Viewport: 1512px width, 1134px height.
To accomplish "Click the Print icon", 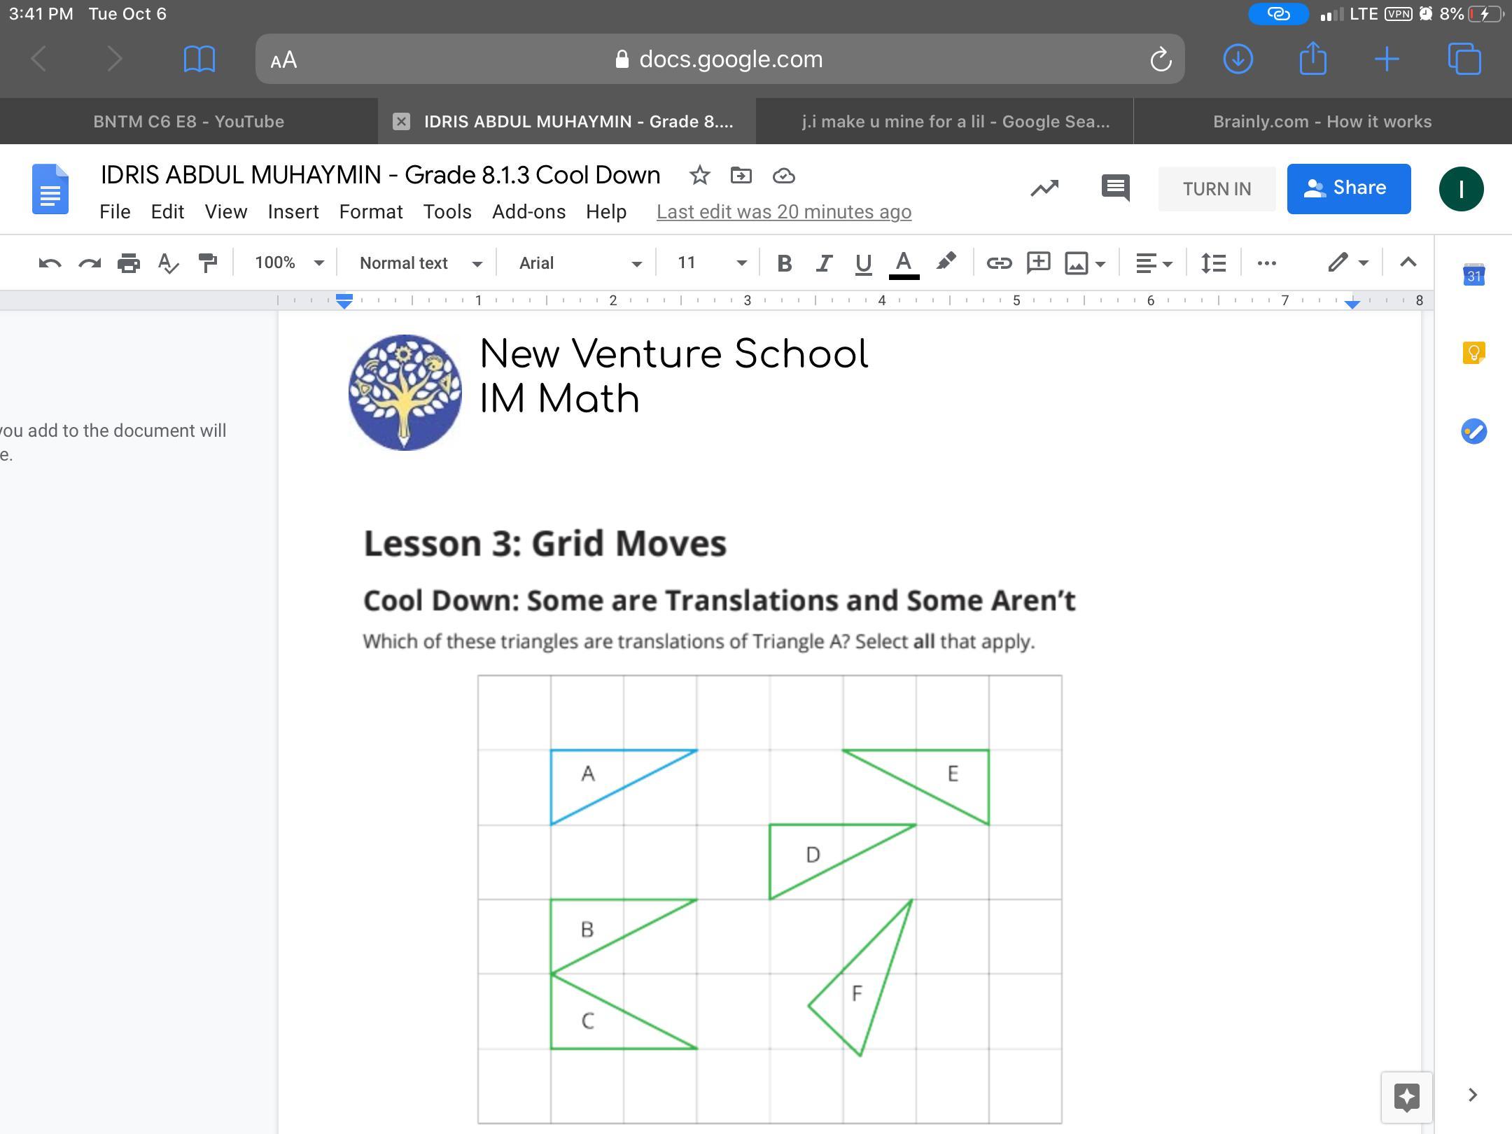I will 129,263.
